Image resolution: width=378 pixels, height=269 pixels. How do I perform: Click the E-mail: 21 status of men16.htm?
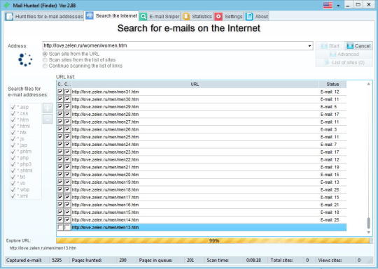pyautogui.click(x=330, y=205)
